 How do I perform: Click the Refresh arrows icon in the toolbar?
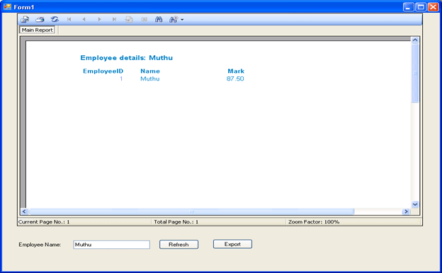click(x=55, y=19)
